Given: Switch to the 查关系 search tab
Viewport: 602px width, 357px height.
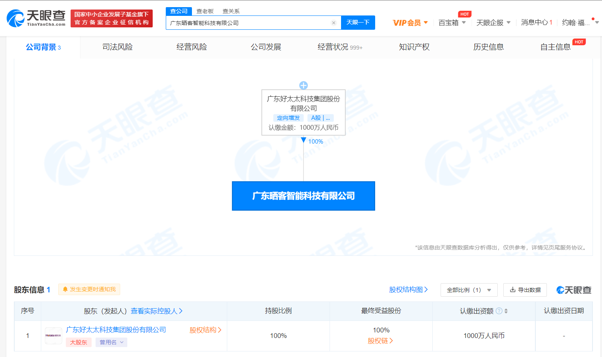Looking at the screenshot, I should 231,11.
